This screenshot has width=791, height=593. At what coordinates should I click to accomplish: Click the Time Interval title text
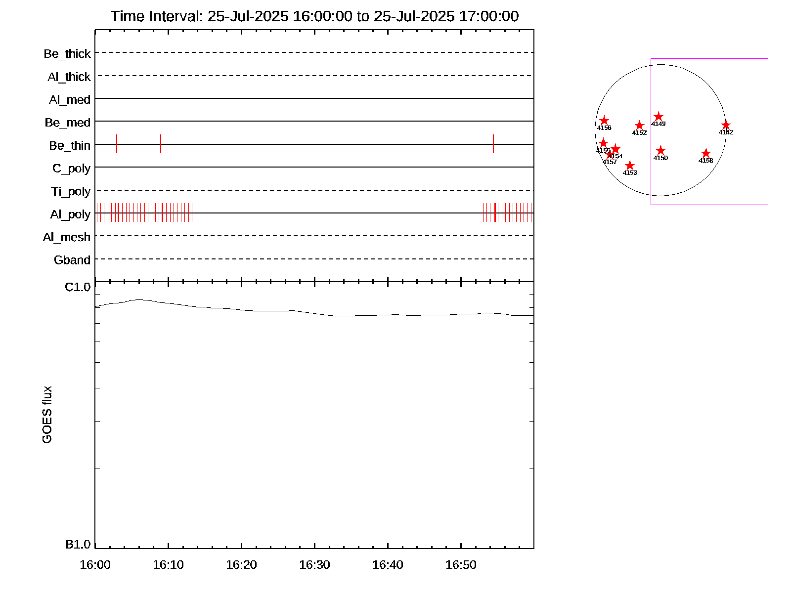pos(314,16)
